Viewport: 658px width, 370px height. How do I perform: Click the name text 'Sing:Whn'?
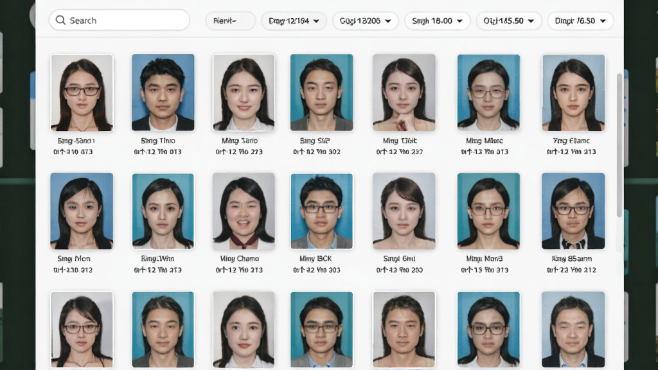157,259
